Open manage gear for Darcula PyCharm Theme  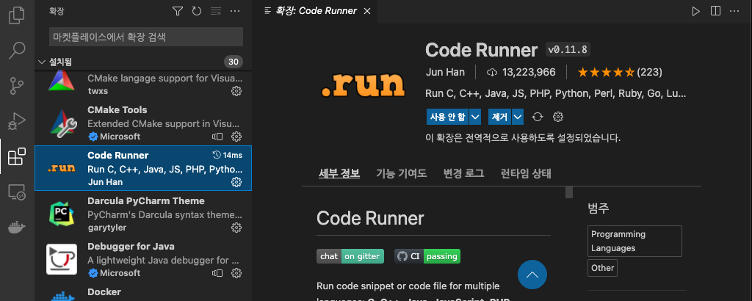[x=236, y=228]
